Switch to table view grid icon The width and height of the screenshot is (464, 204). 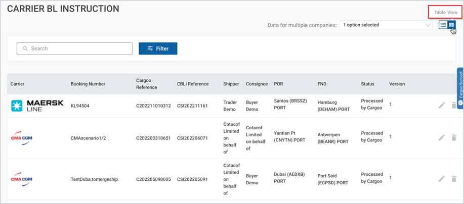(451, 25)
